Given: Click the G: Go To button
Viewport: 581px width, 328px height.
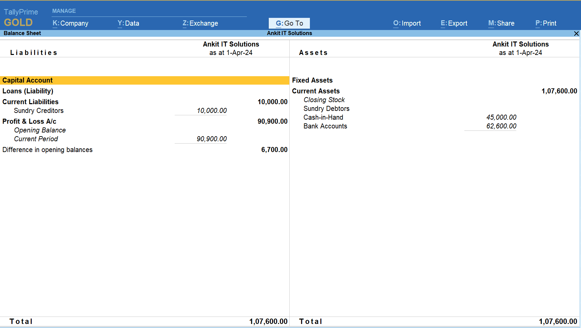Looking at the screenshot, I should pos(289,23).
